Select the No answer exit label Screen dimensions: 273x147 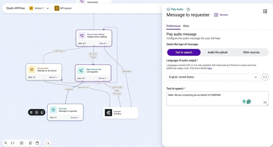pyautogui.click(x=117, y=94)
